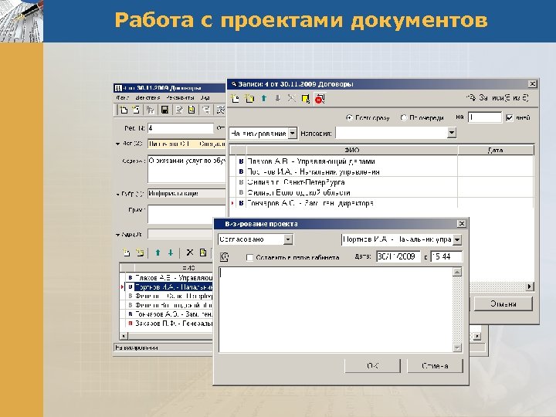Click new-record icon in Записи window toolbar
Screen dimensions: 556x417
coord(235,98)
